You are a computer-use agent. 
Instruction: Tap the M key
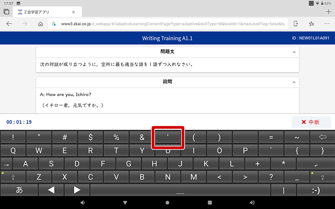coord(193,177)
